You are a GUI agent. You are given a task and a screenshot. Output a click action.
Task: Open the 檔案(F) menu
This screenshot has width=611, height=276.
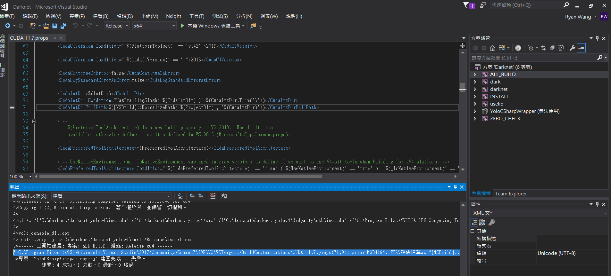[7, 16]
